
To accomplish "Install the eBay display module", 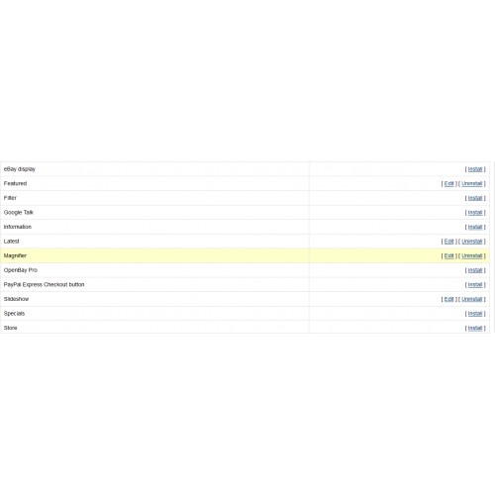I will click(475, 169).
